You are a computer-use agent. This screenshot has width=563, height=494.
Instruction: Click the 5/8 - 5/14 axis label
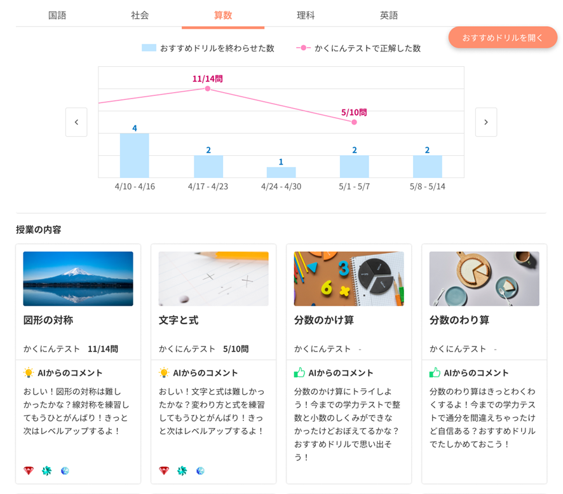coord(427,186)
